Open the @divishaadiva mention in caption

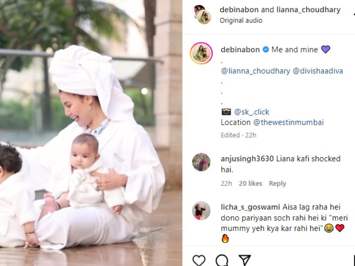pos(318,71)
